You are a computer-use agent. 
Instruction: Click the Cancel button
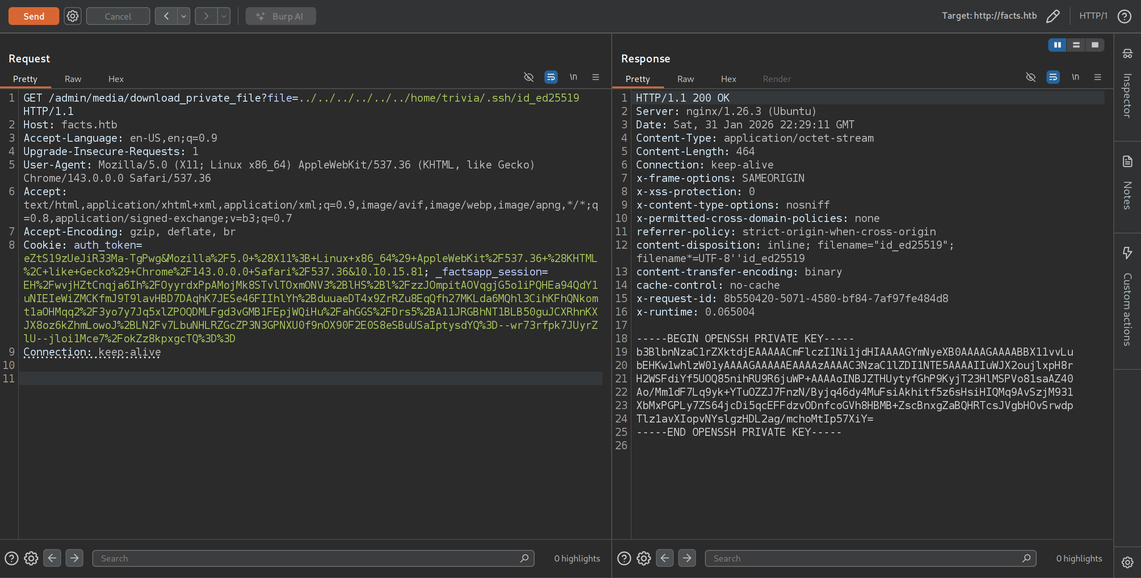pos(118,16)
